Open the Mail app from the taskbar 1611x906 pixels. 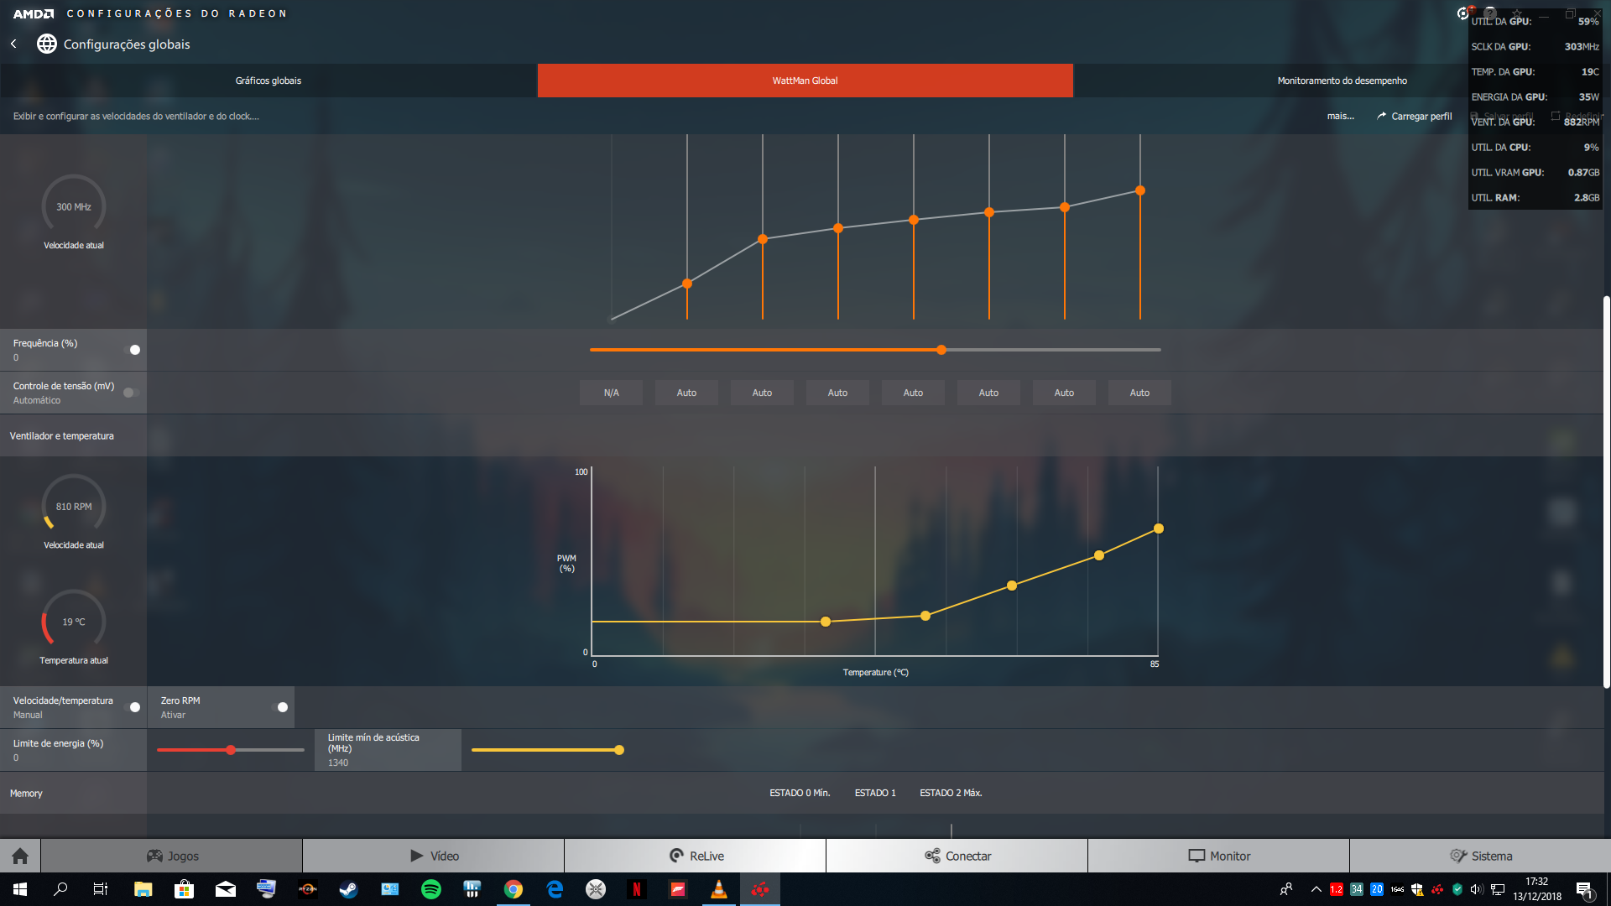pyautogui.click(x=225, y=889)
